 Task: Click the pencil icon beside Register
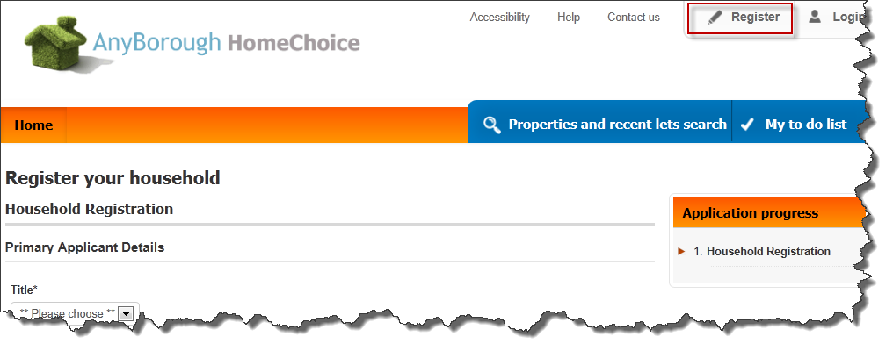715,18
